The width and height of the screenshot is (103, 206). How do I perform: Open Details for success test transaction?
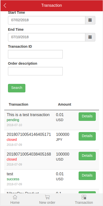pyautogui.click(x=87, y=176)
